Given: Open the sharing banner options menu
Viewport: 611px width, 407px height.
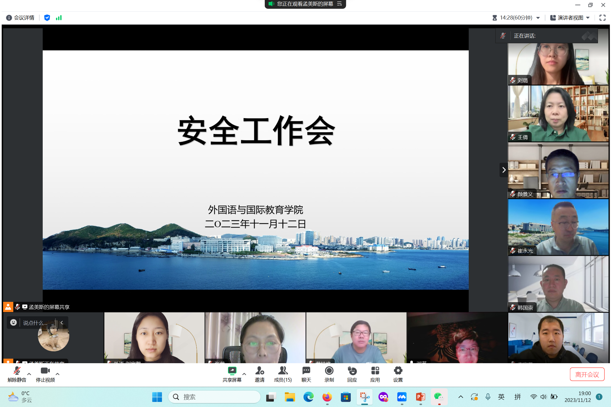Looking at the screenshot, I should [340, 4].
